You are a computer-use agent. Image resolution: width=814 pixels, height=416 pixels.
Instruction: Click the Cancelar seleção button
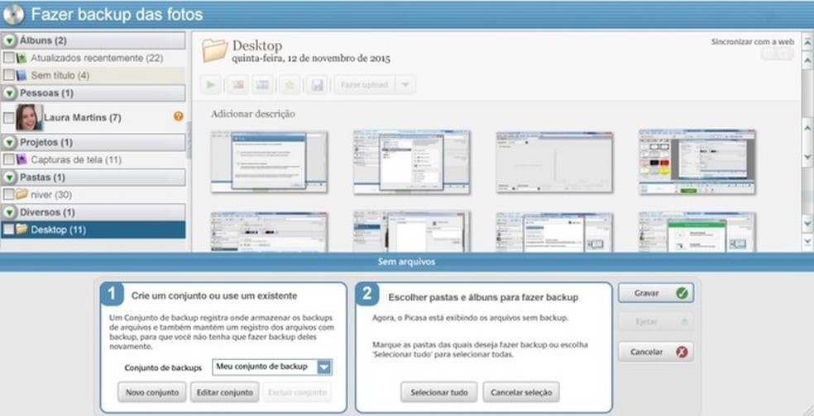pyautogui.click(x=521, y=392)
